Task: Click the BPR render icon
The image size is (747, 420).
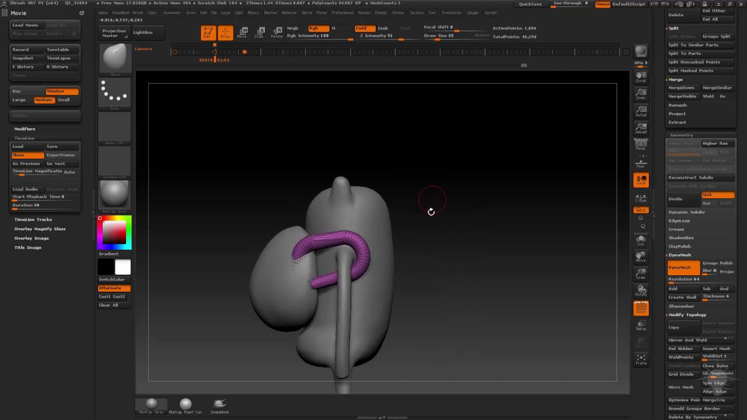Action: 641,51
